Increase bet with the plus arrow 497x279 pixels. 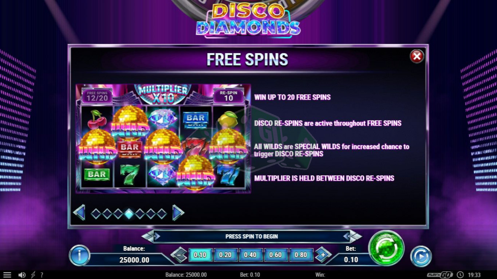click(x=323, y=255)
